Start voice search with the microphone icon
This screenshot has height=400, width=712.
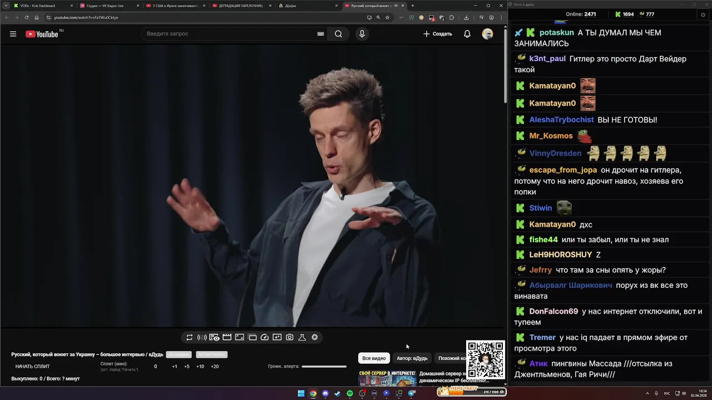click(362, 34)
